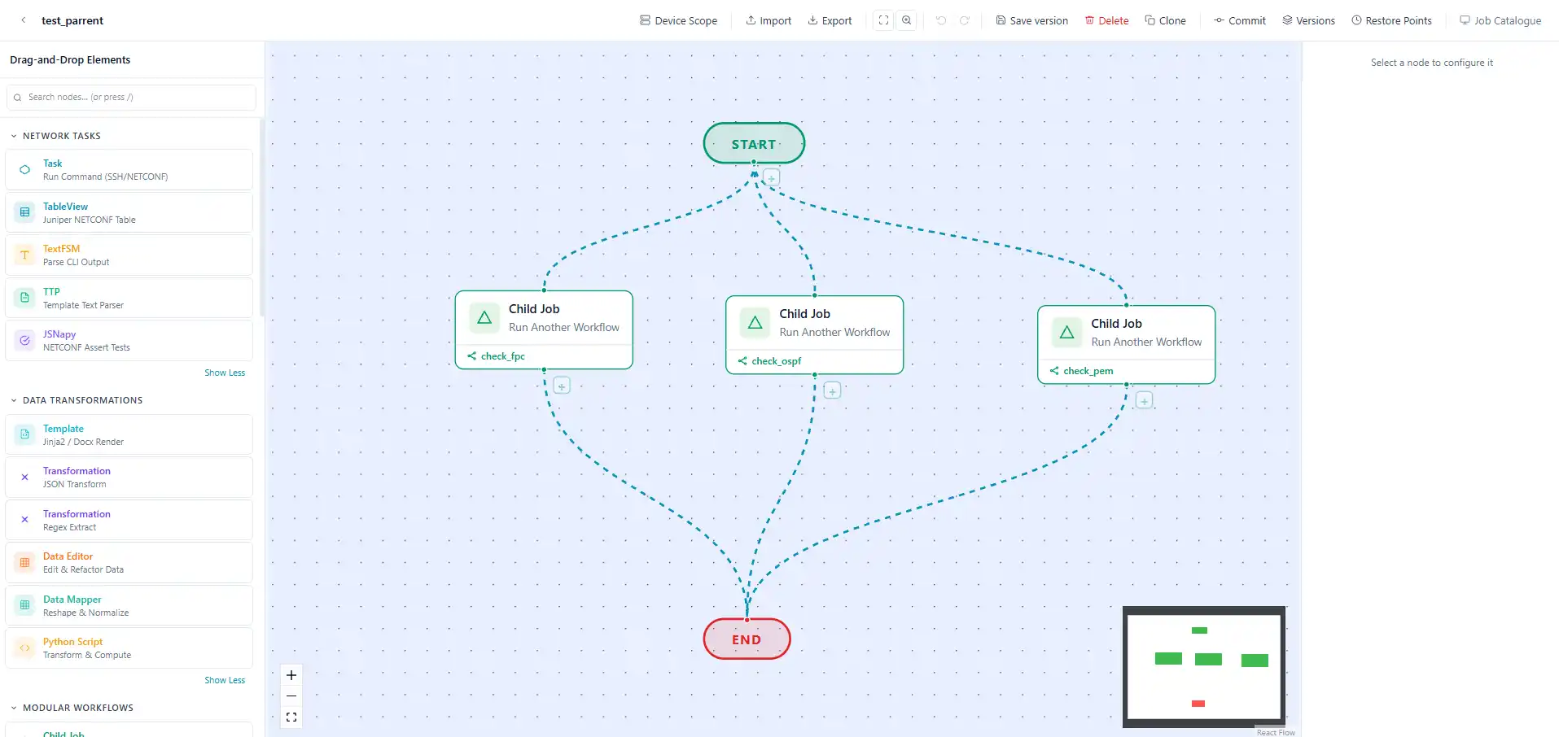Select the Data Mapper icon
Image resolution: width=1559 pixels, height=737 pixels.
click(24, 605)
